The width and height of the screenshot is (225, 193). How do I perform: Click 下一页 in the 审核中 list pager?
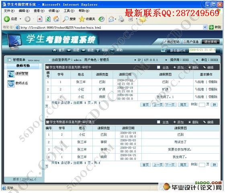click(x=170, y=105)
